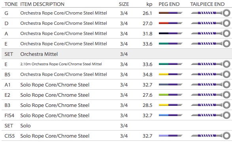Click the brown peg end icon for G string
Screen dimensions: 232x142
[x=171, y=13]
